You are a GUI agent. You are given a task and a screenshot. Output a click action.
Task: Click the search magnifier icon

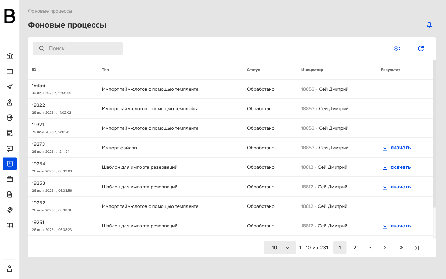(x=42, y=48)
